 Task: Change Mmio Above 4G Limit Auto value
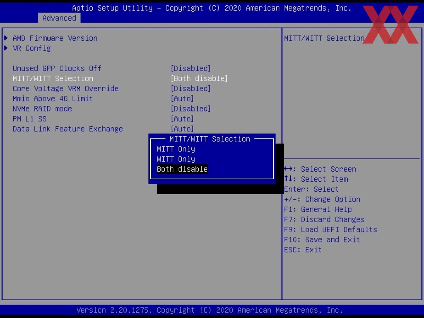pos(182,99)
